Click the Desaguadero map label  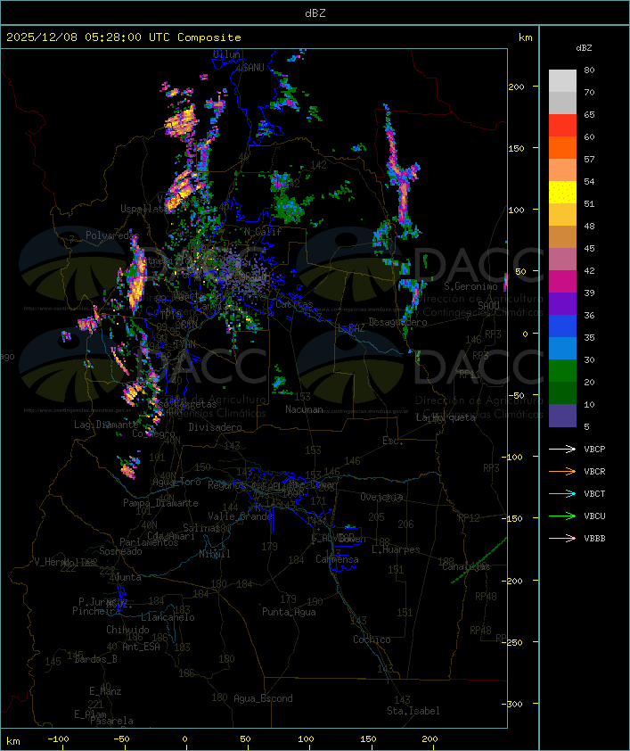[397, 322]
